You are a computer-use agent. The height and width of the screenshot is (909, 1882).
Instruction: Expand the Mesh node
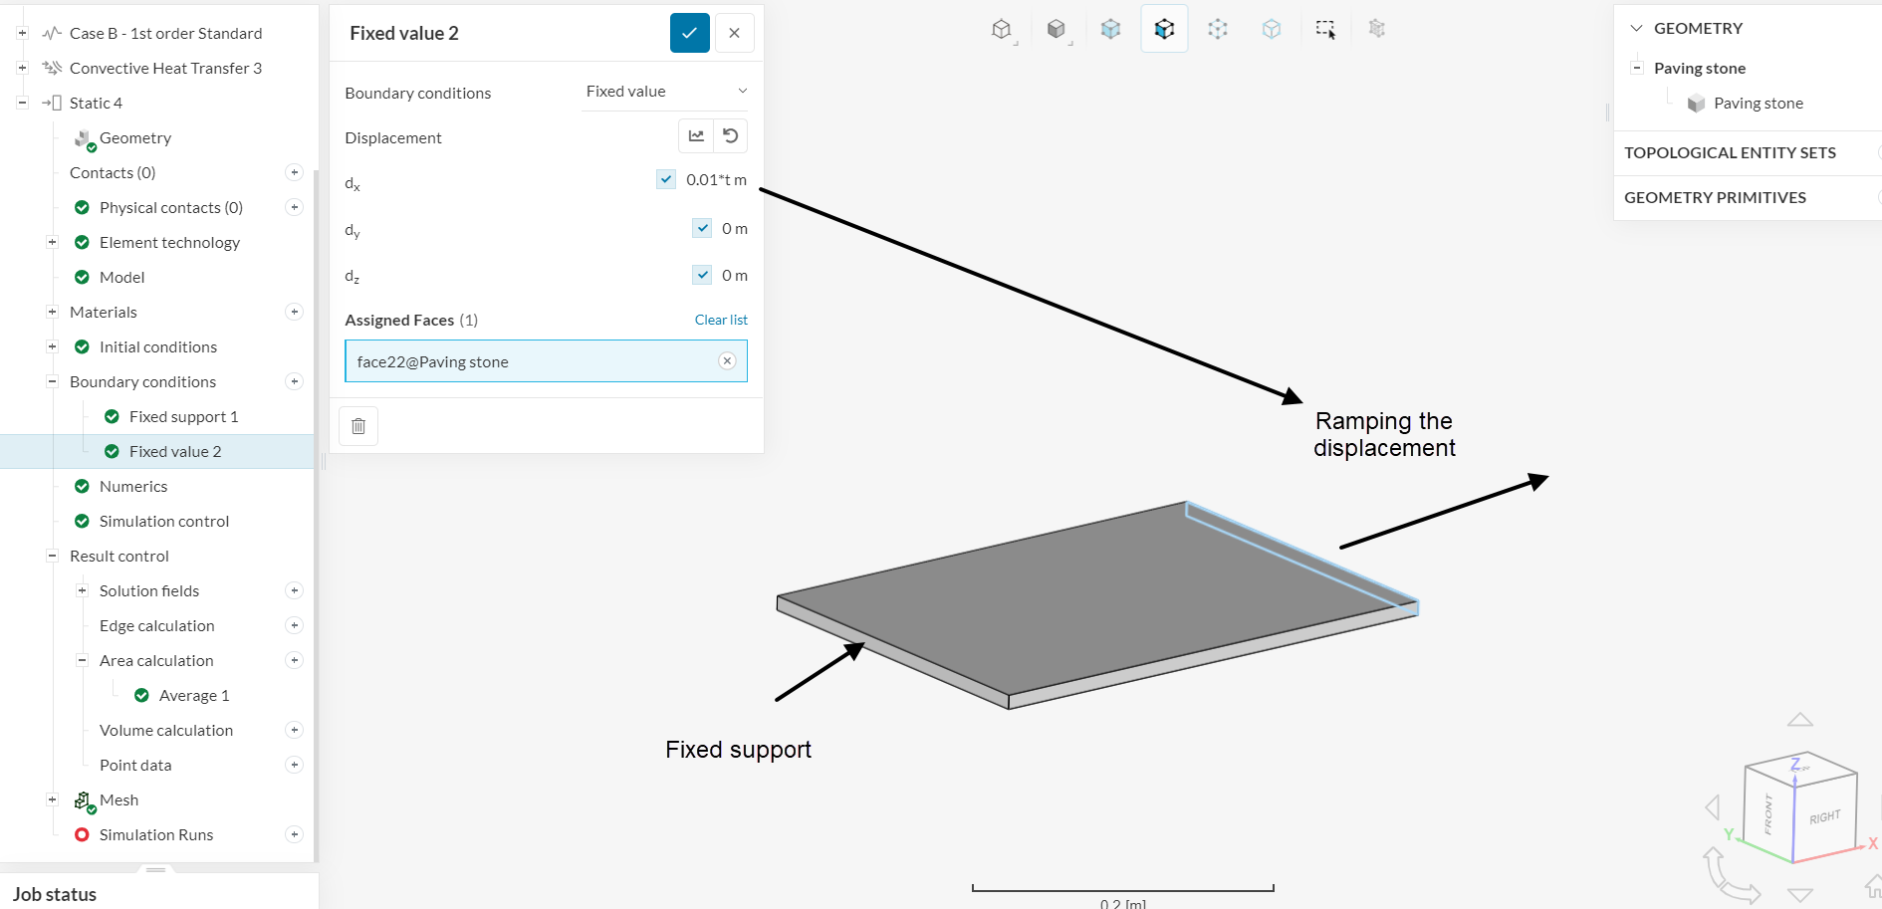[52, 799]
